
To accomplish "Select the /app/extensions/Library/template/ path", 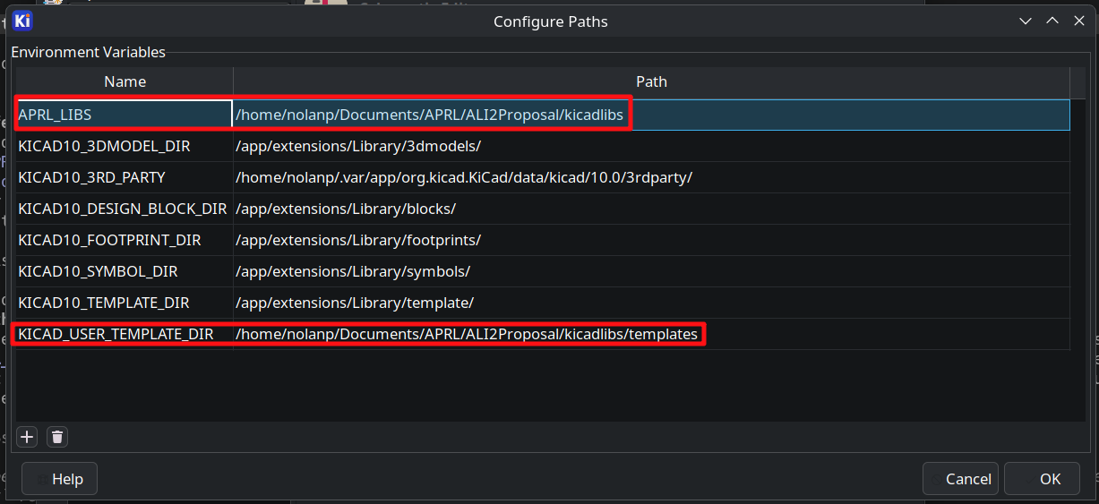I will pyautogui.click(x=651, y=303).
